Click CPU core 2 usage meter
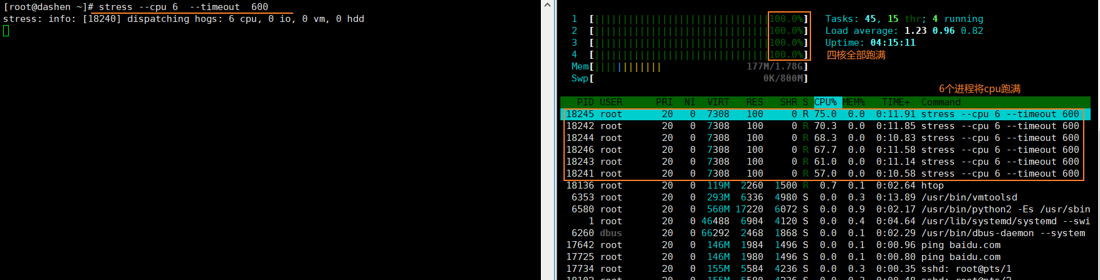Image resolution: width=1100 pixels, height=280 pixels. click(689, 31)
